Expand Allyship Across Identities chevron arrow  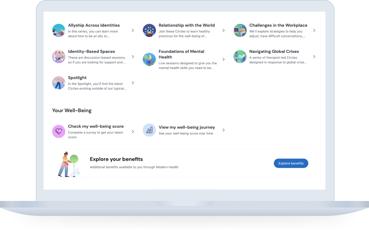[x=133, y=31]
